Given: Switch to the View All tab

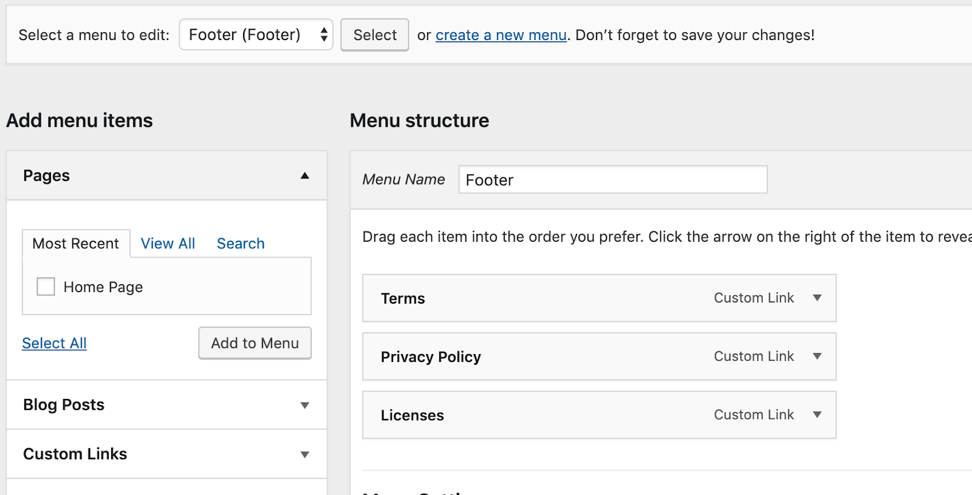Looking at the screenshot, I should pos(168,244).
